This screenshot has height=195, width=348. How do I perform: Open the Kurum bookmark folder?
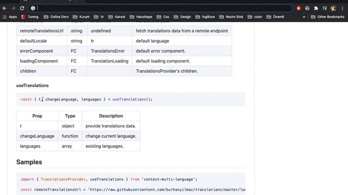(x=81, y=17)
